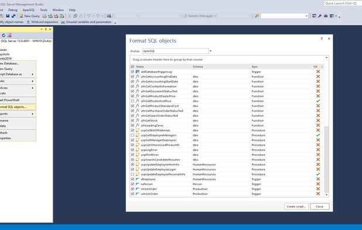Open the search combo box dropdown arrow in the toolbar
This screenshot has width=362, height=230.
(x=306, y=16)
